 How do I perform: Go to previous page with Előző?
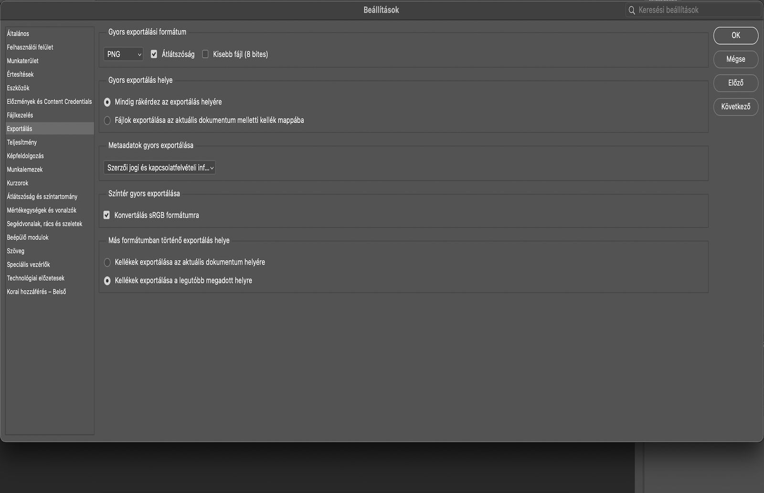coord(736,83)
